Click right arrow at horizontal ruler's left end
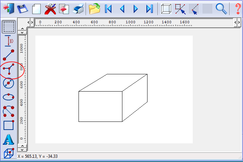This screenshot has width=243, height=162. 32,22
